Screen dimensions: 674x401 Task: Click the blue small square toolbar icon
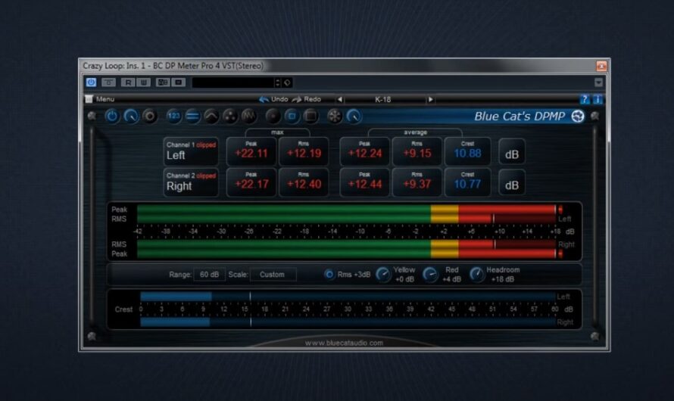point(292,116)
